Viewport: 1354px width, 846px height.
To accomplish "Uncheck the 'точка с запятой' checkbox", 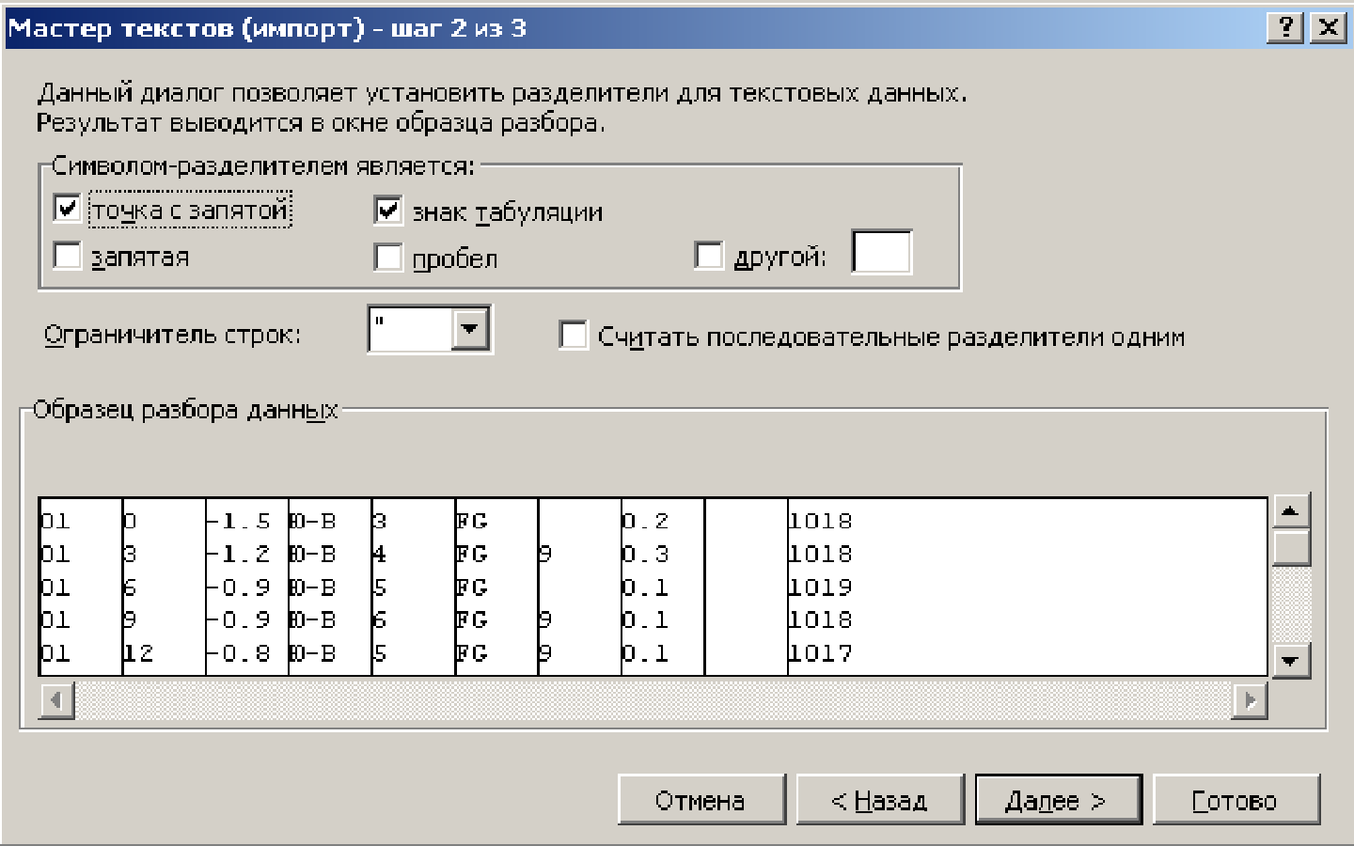I will coord(68,209).
